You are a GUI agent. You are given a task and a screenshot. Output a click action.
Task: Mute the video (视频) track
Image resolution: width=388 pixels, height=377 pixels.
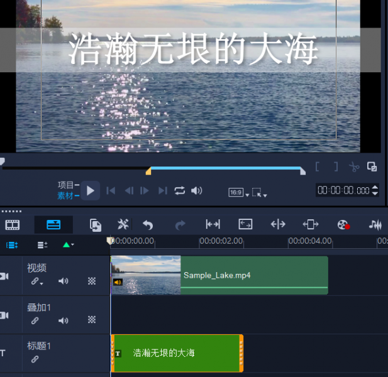click(63, 281)
